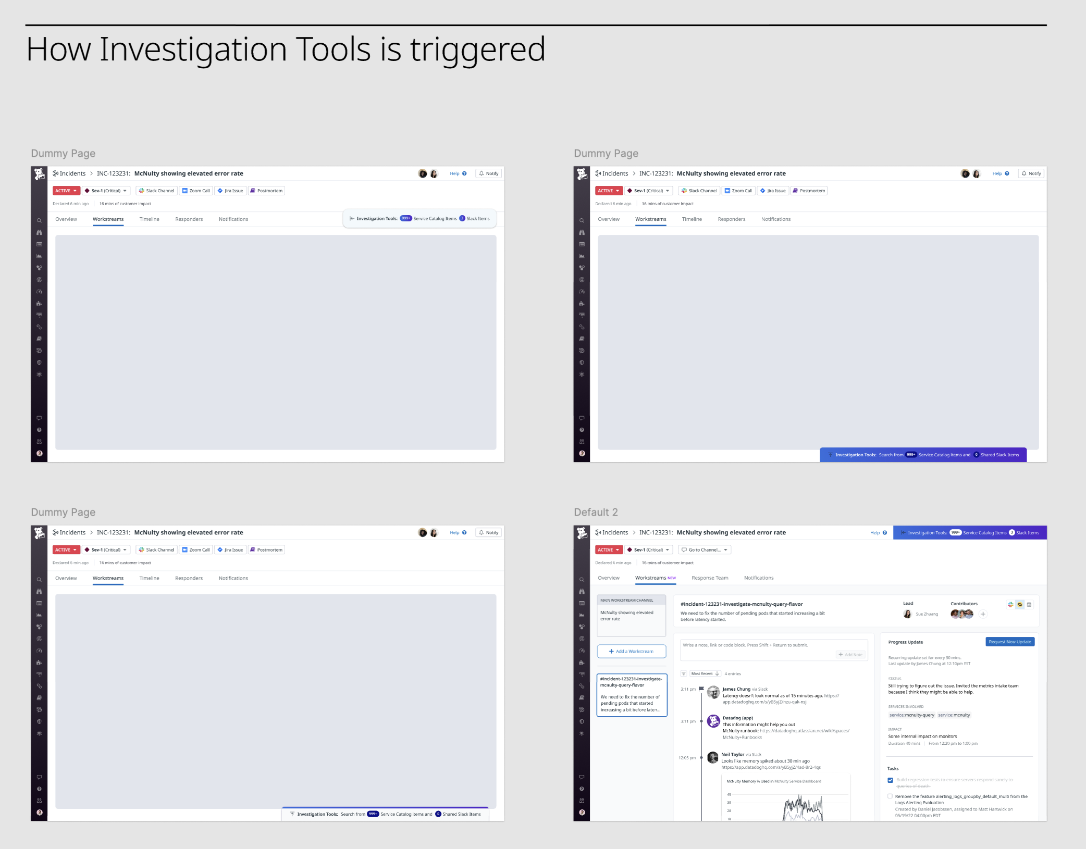Open the Go to Channel dropdown
This screenshot has height=849, width=1086.
click(705, 550)
